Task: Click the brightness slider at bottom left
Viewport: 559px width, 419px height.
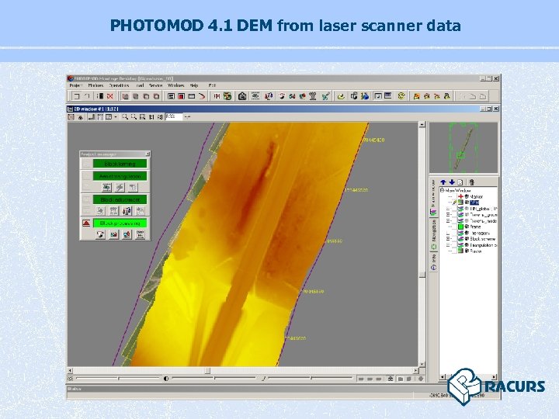Action: [x=118, y=379]
